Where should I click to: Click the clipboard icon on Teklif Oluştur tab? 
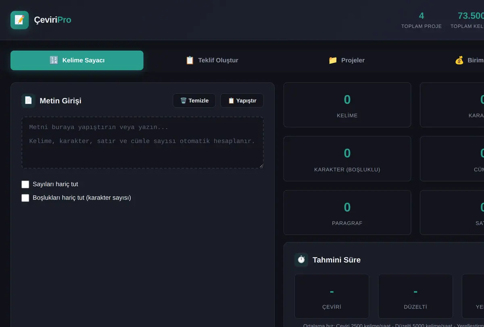pos(190,60)
